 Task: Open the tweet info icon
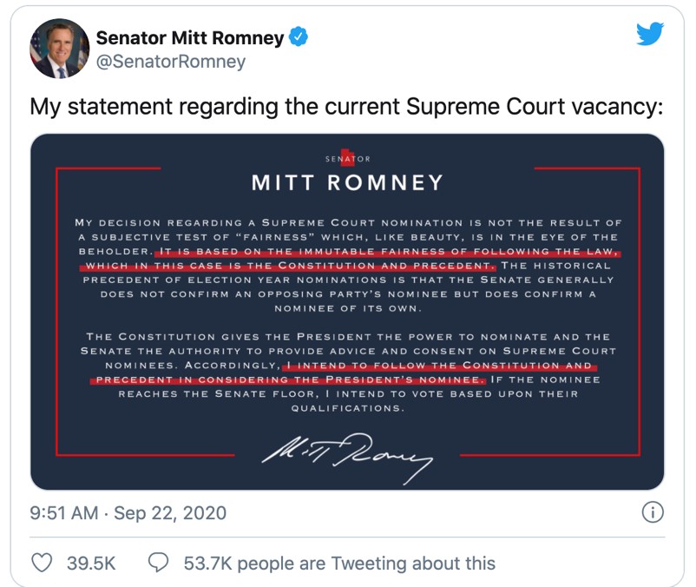653,512
